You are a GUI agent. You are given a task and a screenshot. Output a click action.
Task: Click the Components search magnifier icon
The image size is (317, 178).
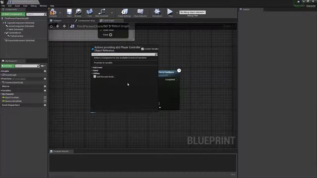[x=45, y=14]
